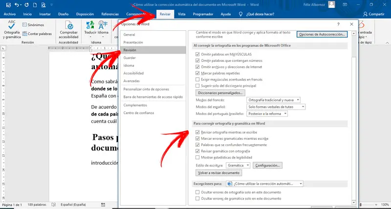This screenshot has height=209, width=391.
Task: Toggle Marcar errores gramaticales mientras escribe
Action: click(197, 138)
